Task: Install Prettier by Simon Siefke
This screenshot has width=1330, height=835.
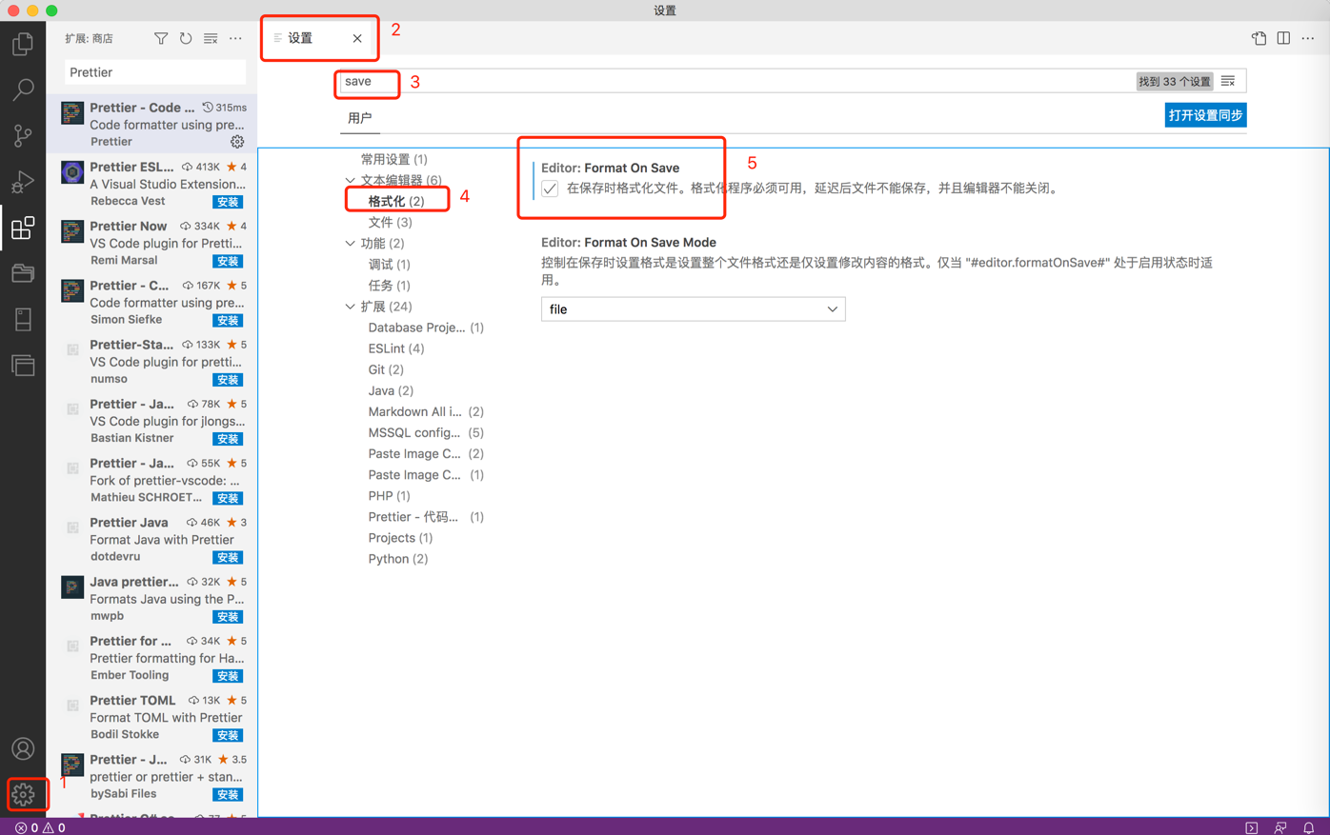Action: [x=228, y=320]
